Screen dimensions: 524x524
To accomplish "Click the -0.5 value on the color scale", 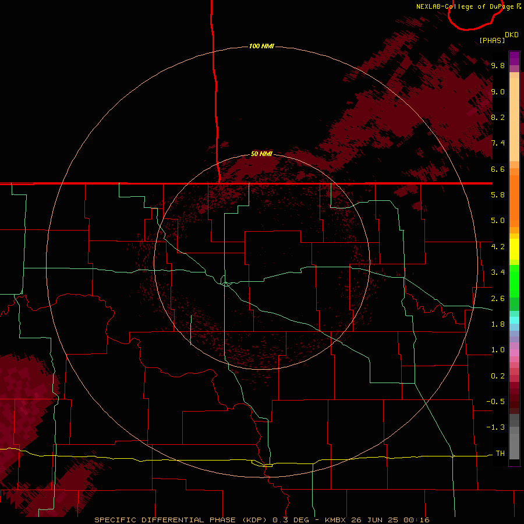I will 495,402.
